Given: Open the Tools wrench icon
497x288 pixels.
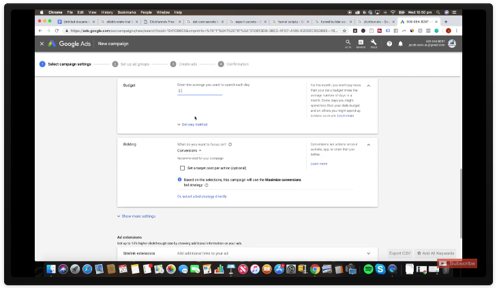Looking at the screenshot, I should (374, 44).
